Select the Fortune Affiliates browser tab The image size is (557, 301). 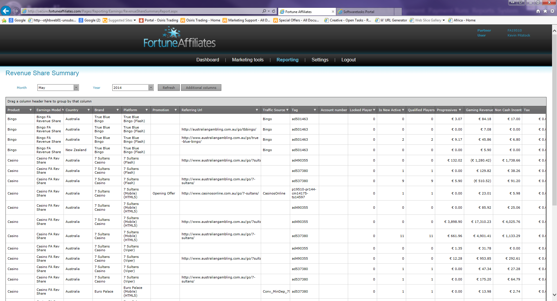pyautogui.click(x=307, y=12)
